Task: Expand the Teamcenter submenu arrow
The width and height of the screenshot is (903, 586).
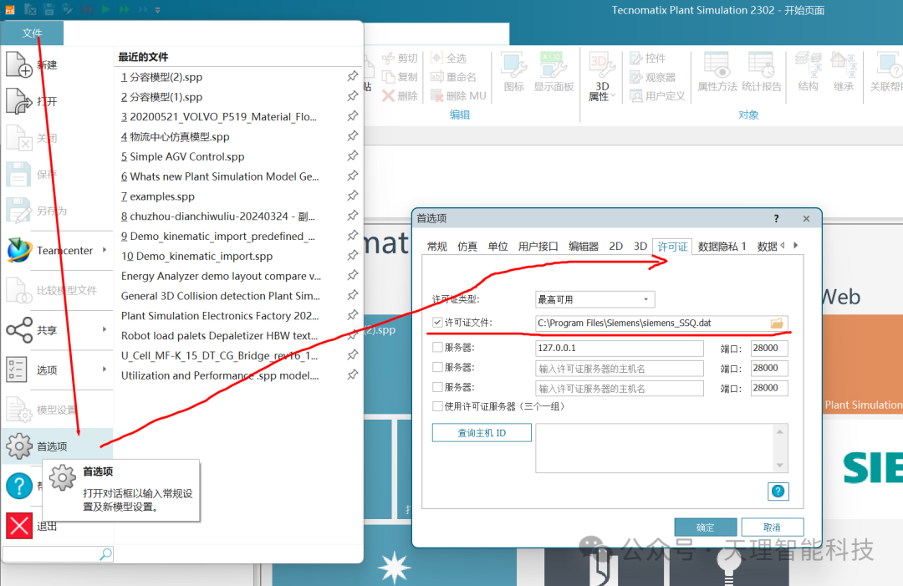Action: [105, 250]
